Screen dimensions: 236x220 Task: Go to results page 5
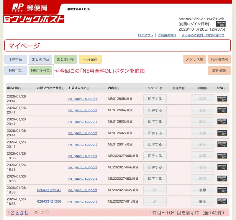tap(26, 212)
